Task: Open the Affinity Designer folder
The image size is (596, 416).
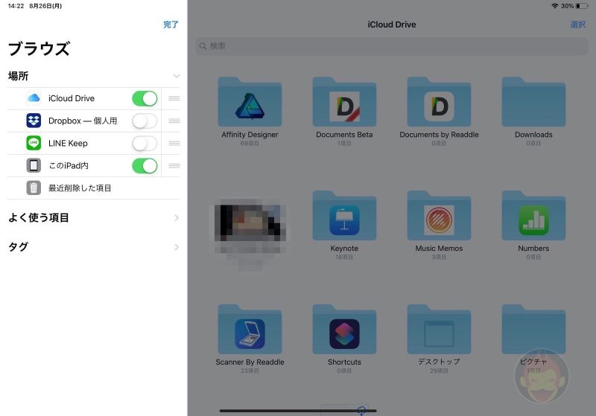Action: pos(250,102)
